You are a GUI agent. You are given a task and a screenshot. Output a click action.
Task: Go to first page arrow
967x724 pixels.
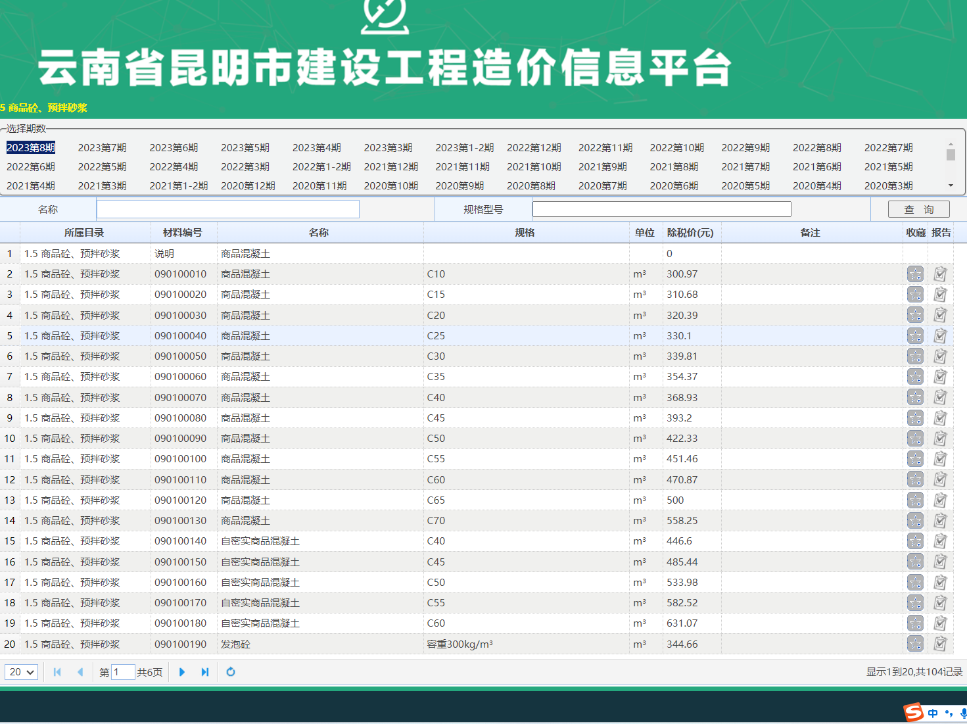click(x=57, y=672)
